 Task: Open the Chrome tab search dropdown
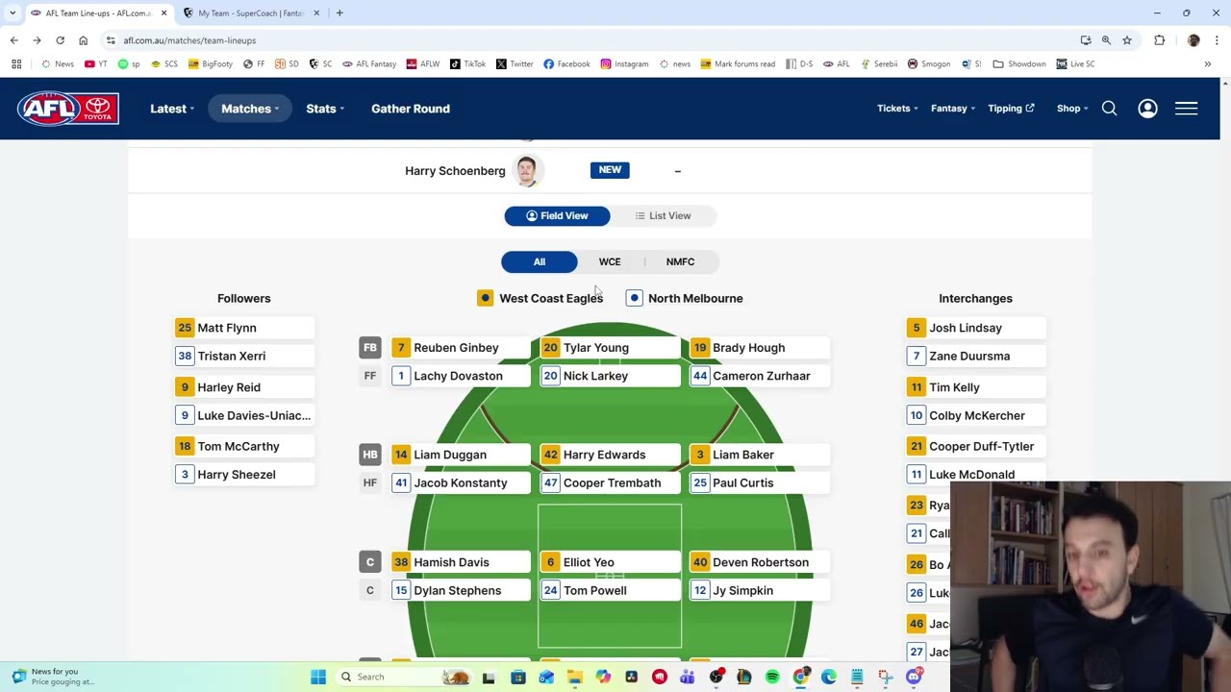point(13,13)
